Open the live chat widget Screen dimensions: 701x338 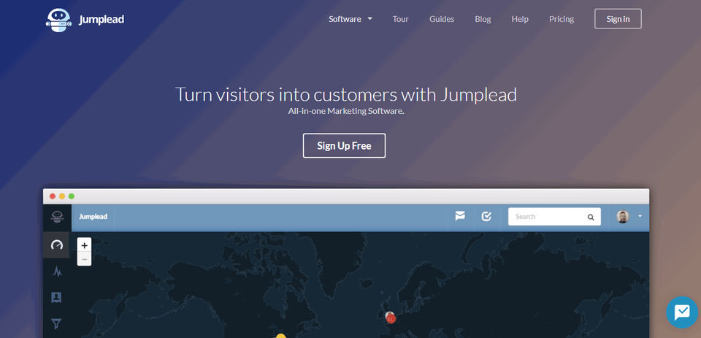coord(682,312)
